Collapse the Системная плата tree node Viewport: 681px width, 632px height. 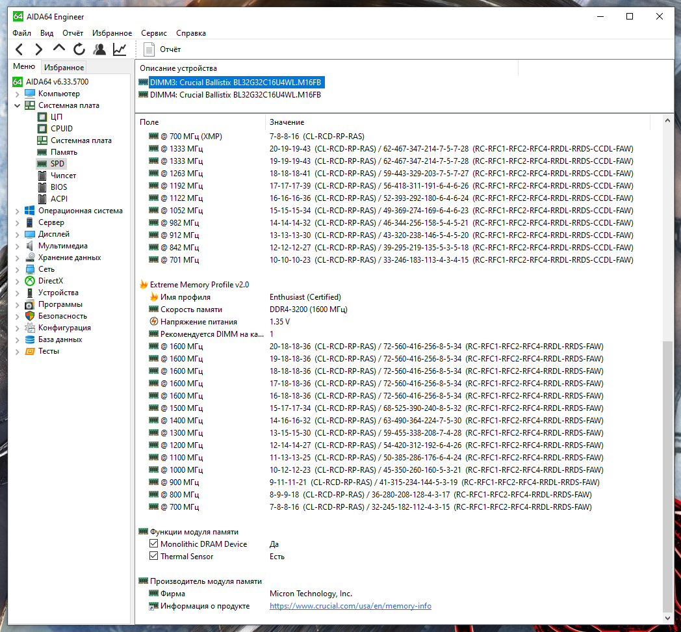[x=17, y=105]
